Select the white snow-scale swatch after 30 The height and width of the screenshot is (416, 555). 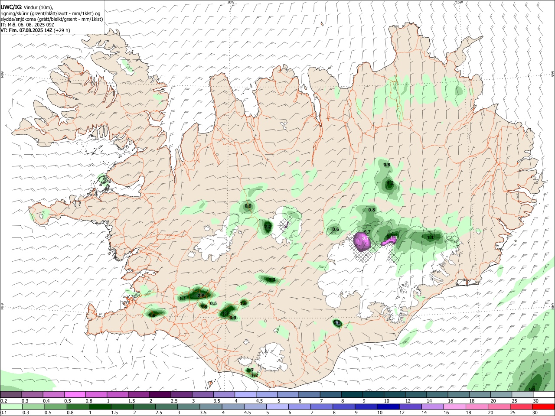pos(544,395)
